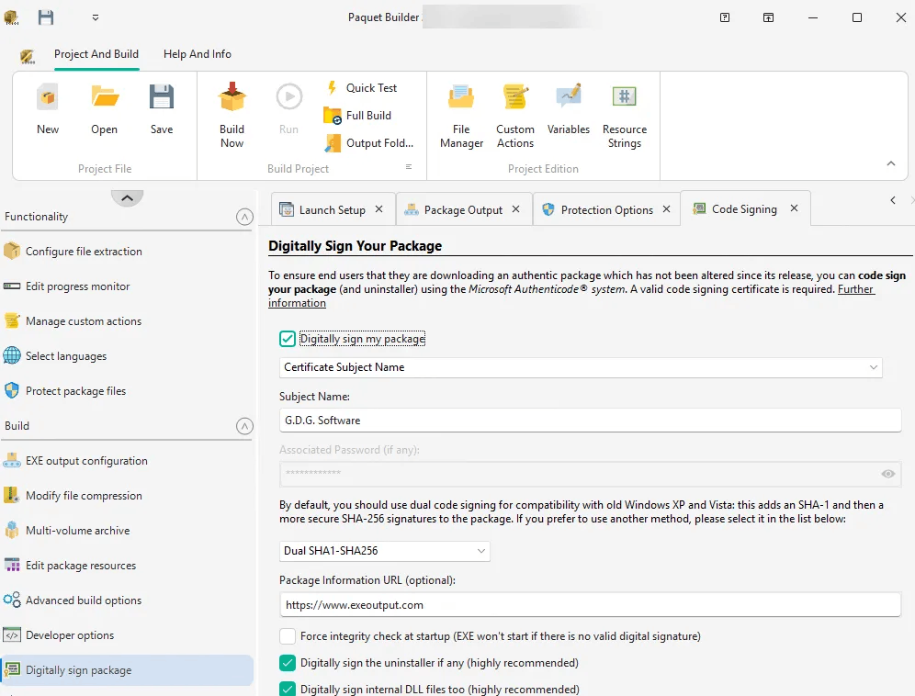Enable Force integrity check at startup
The width and height of the screenshot is (915, 696).
[288, 636]
